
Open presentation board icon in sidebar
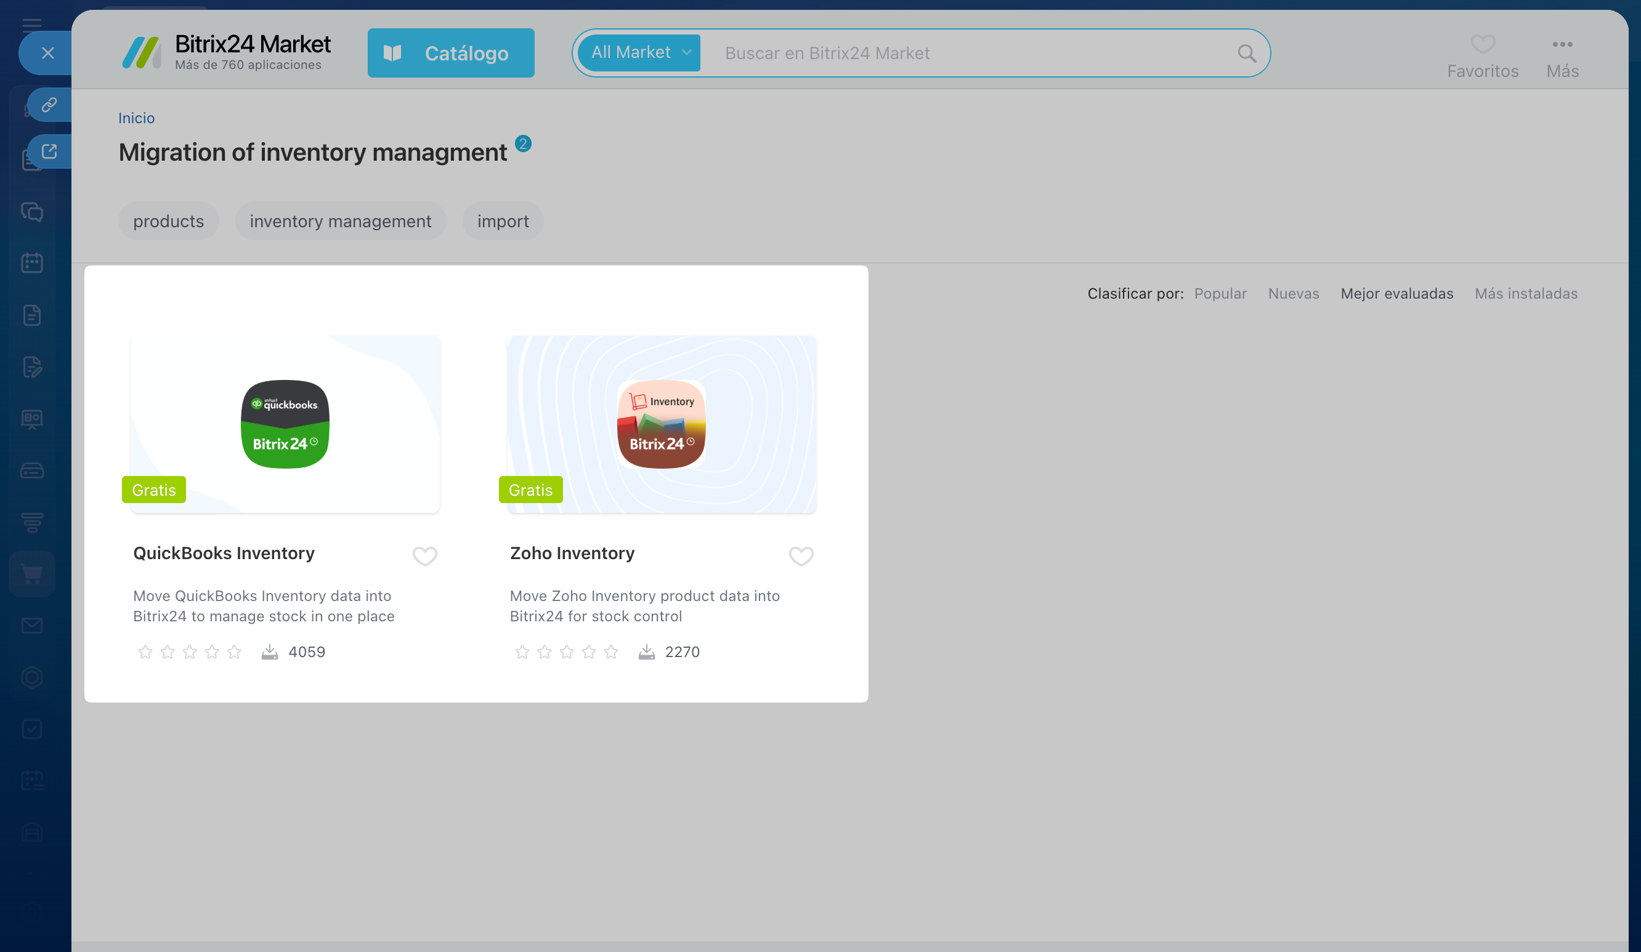(x=32, y=419)
